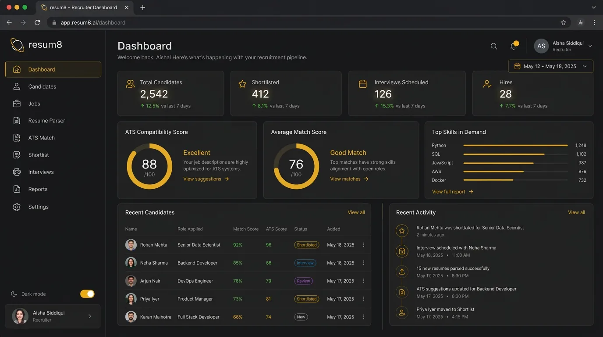The image size is (603, 337).
Task: Open the browser three-dot menu
Action: 594,22
